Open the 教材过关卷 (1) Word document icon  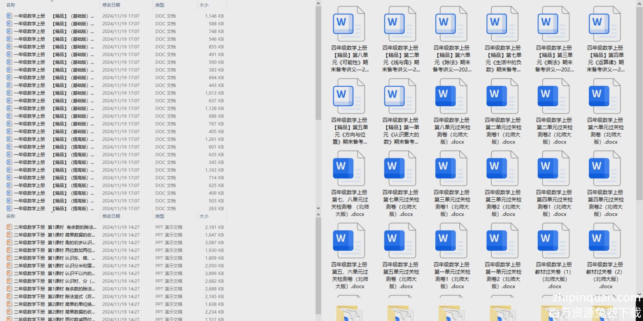pos(554,241)
